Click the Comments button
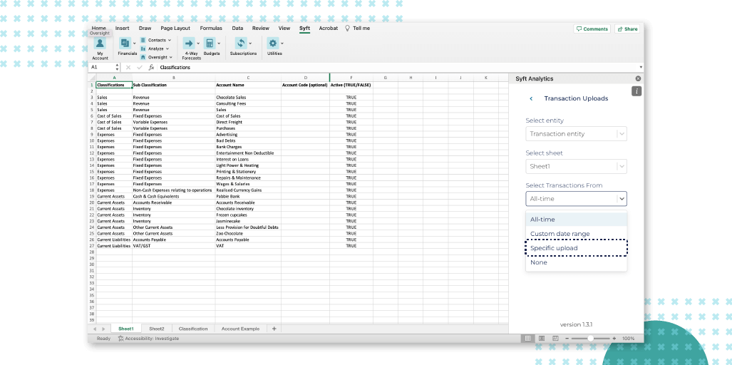 pos(592,29)
